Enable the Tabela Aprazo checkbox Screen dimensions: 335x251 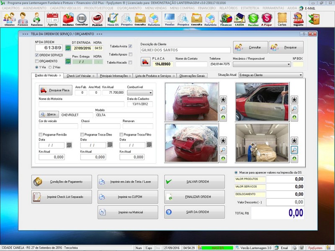point(131,54)
